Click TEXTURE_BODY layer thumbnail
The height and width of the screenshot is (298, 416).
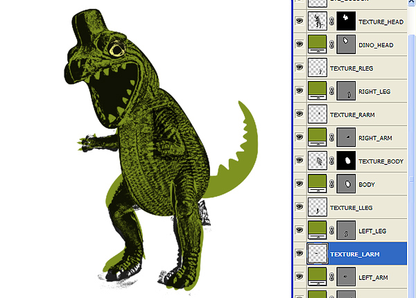[318, 160]
